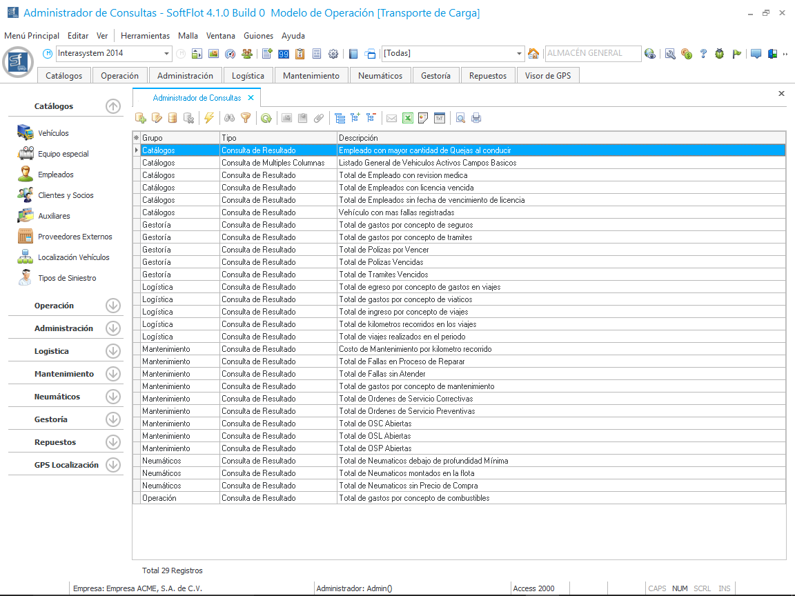Open the [Todas] dropdown list
795x596 pixels.
pos(520,54)
